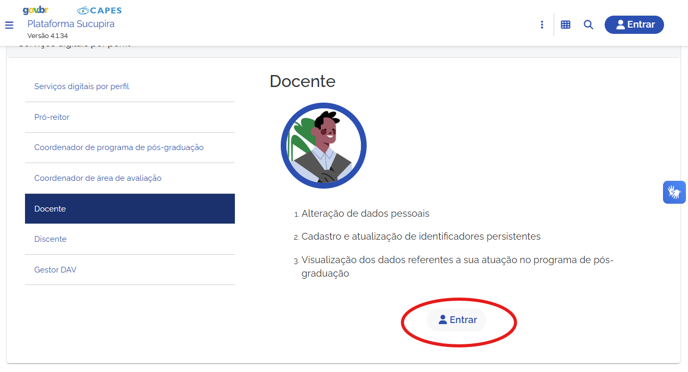Select the Serviços digitais por perfil tab

click(82, 86)
